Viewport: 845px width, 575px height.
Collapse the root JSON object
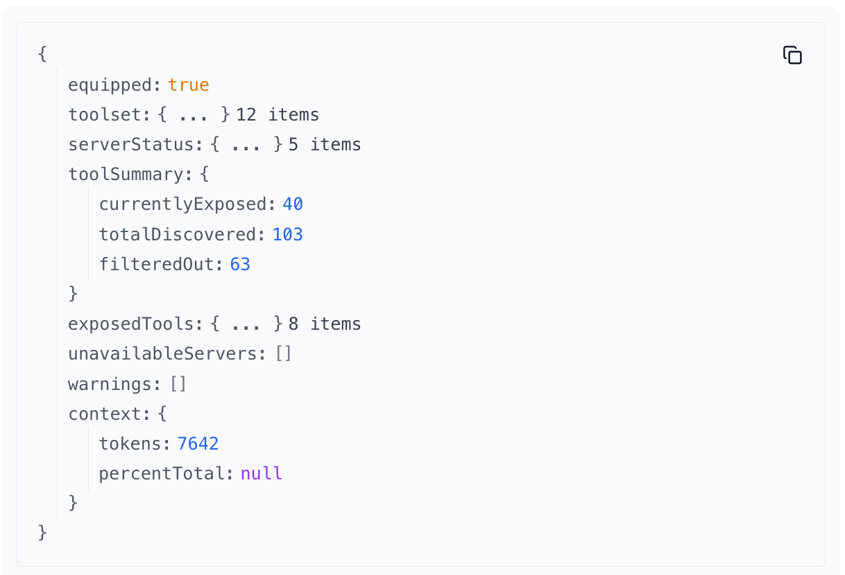pyautogui.click(x=42, y=54)
